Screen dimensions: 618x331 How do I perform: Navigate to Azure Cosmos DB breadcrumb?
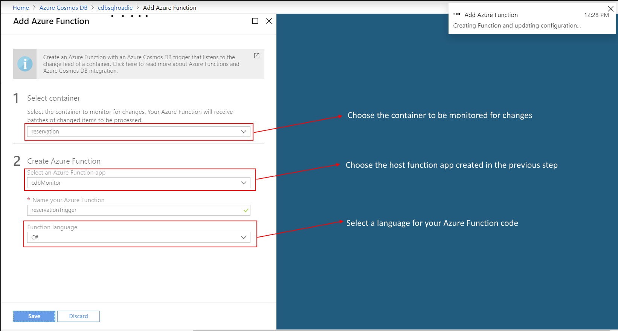[x=63, y=8]
